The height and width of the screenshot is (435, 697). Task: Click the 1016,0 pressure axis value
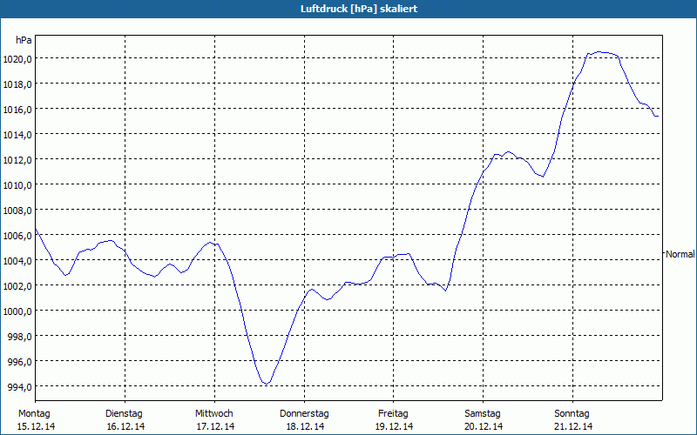coord(17,110)
